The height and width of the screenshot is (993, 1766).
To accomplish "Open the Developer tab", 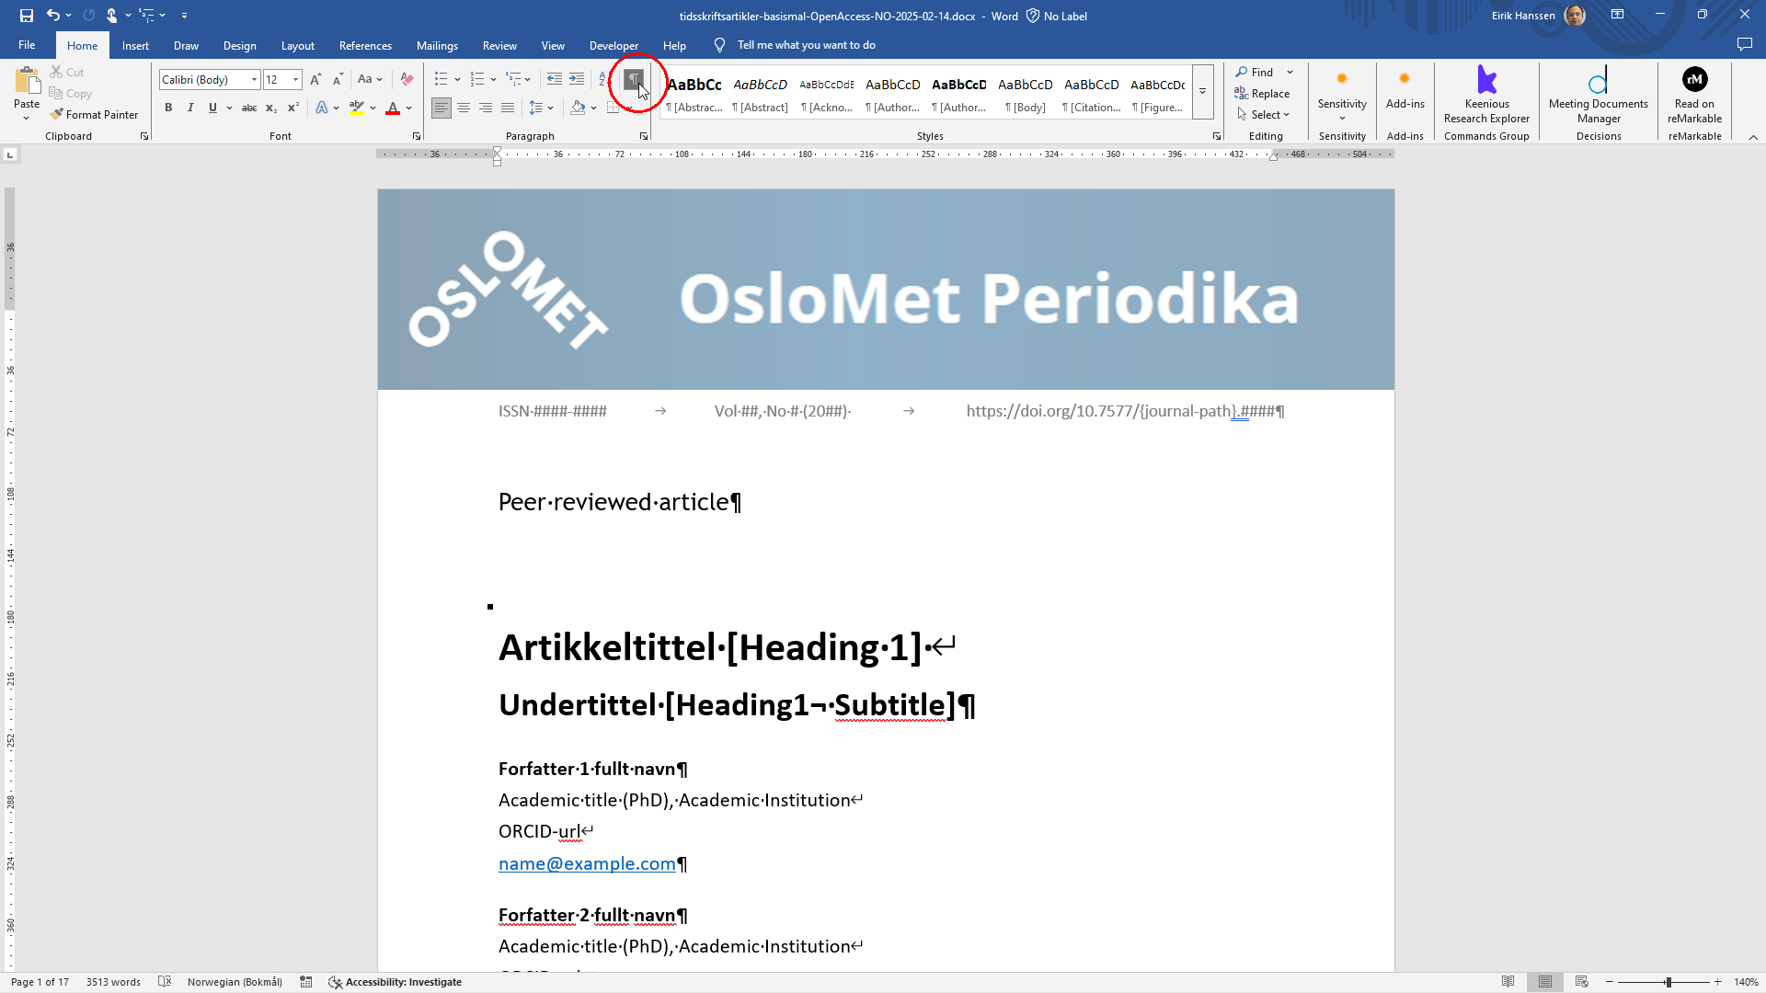I will tap(613, 45).
